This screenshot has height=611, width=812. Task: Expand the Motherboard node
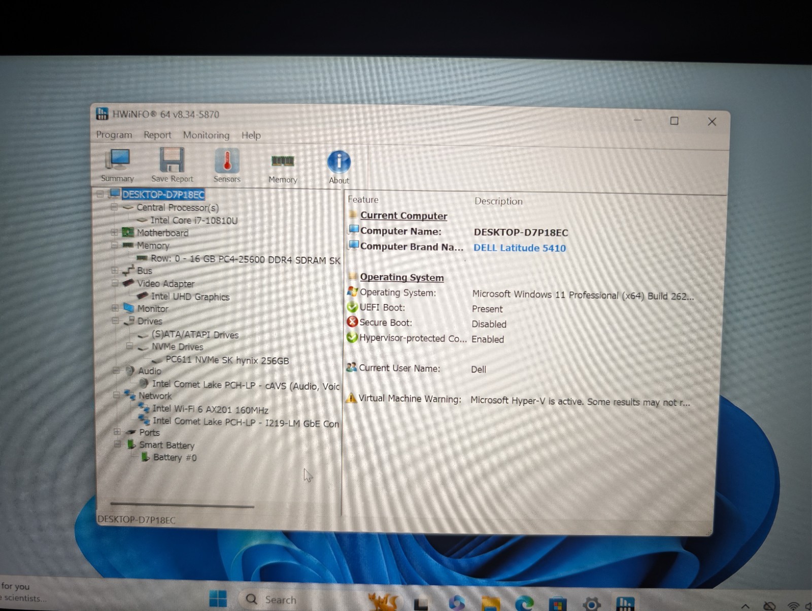pyautogui.click(x=115, y=232)
